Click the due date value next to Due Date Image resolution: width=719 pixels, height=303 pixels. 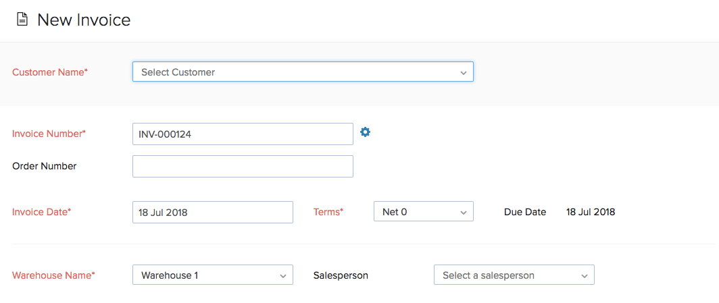pyautogui.click(x=591, y=212)
